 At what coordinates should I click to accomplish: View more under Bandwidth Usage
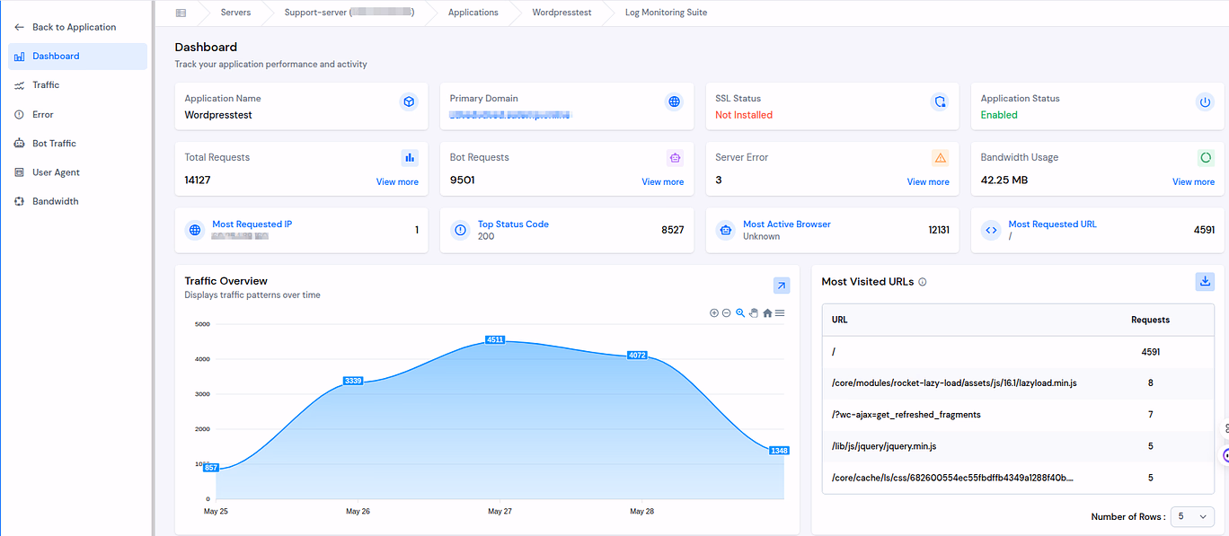click(x=1193, y=182)
